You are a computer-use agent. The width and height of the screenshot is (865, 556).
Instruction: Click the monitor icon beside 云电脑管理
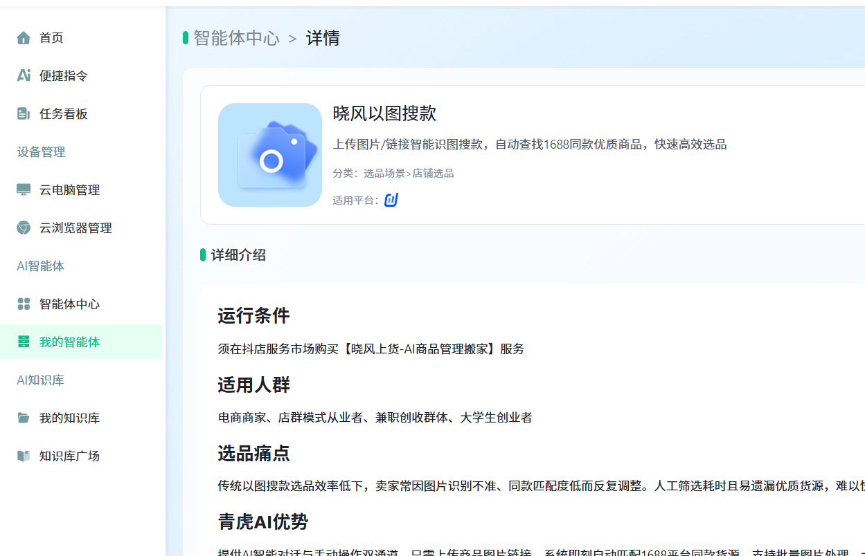point(24,189)
